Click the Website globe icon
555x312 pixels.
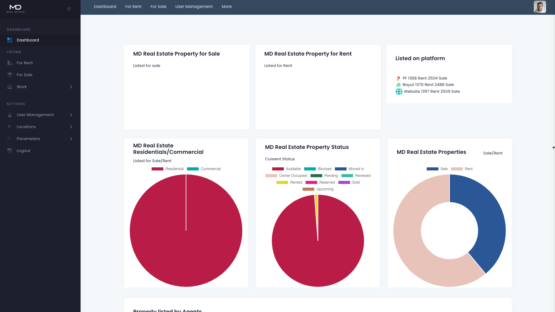399,92
